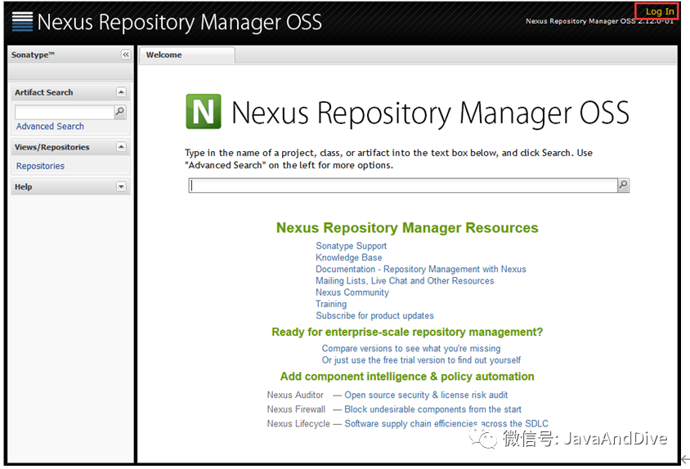Collapse the Artifact Search section
Image resolution: width=690 pixels, height=469 pixels.
pos(121,92)
